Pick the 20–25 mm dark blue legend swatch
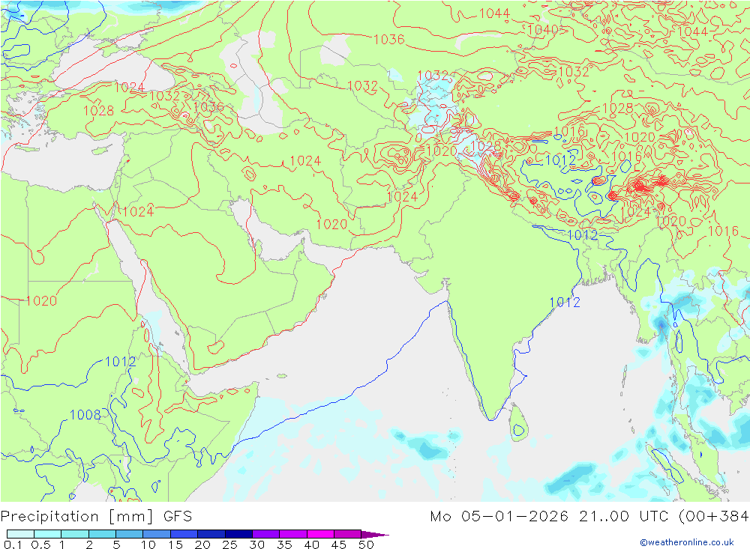Screen dimensions: 750x549 pos(211,534)
